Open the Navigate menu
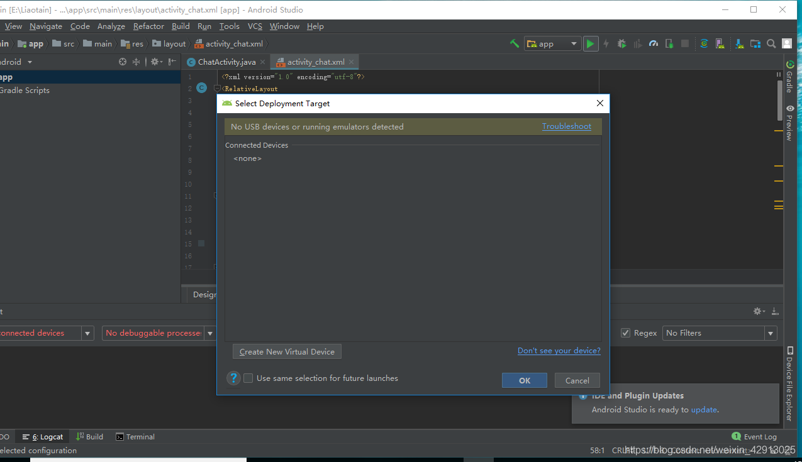The image size is (802, 462). pyautogui.click(x=46, y=26)
